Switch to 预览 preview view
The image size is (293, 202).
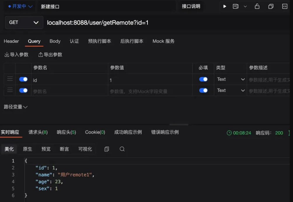click(46, 149)
